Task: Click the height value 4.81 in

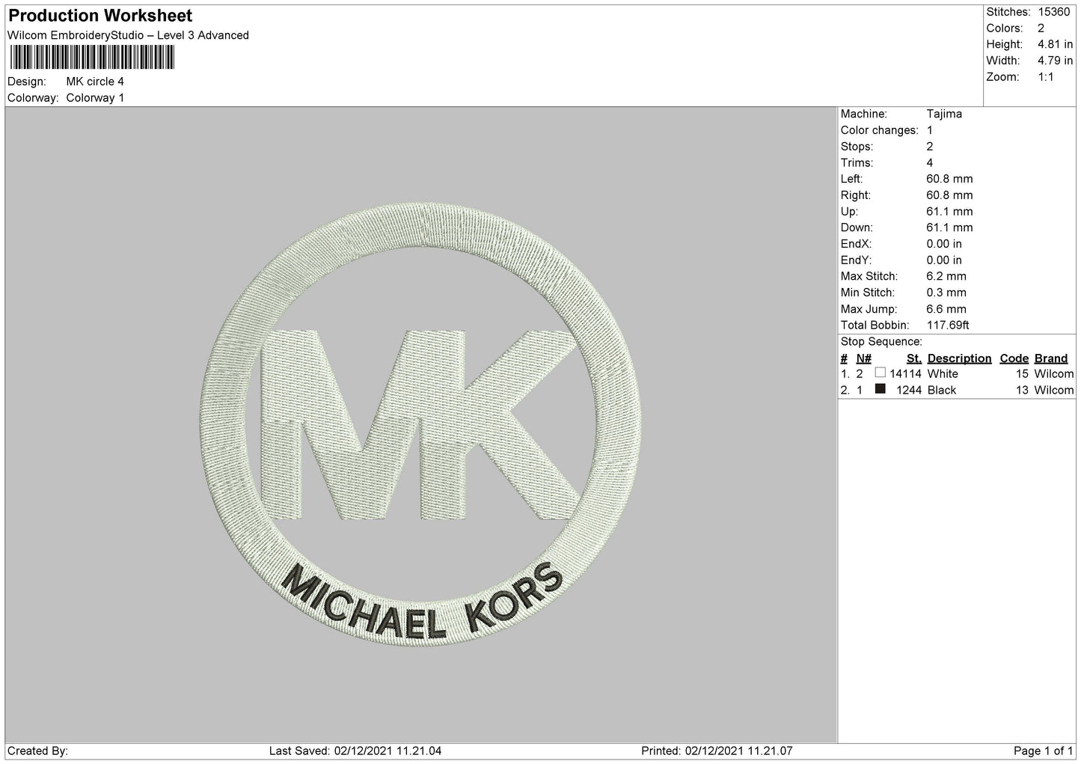Action: click(1055, 45)
